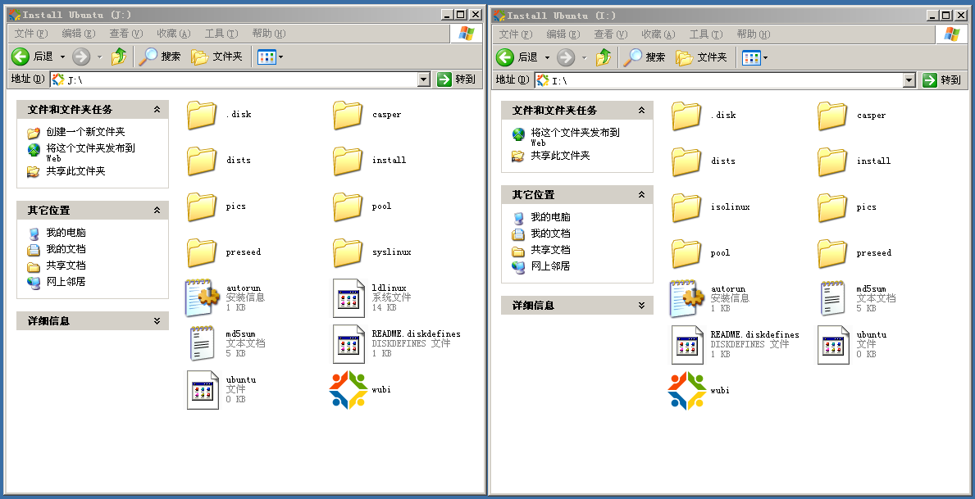The width and height of the screenshot is (975, 499).
Task: Select the preseed folder in J: window
Action: [x=224, y=252]
